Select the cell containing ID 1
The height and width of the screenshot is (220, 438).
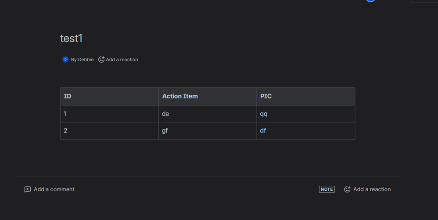pos(109,114)
